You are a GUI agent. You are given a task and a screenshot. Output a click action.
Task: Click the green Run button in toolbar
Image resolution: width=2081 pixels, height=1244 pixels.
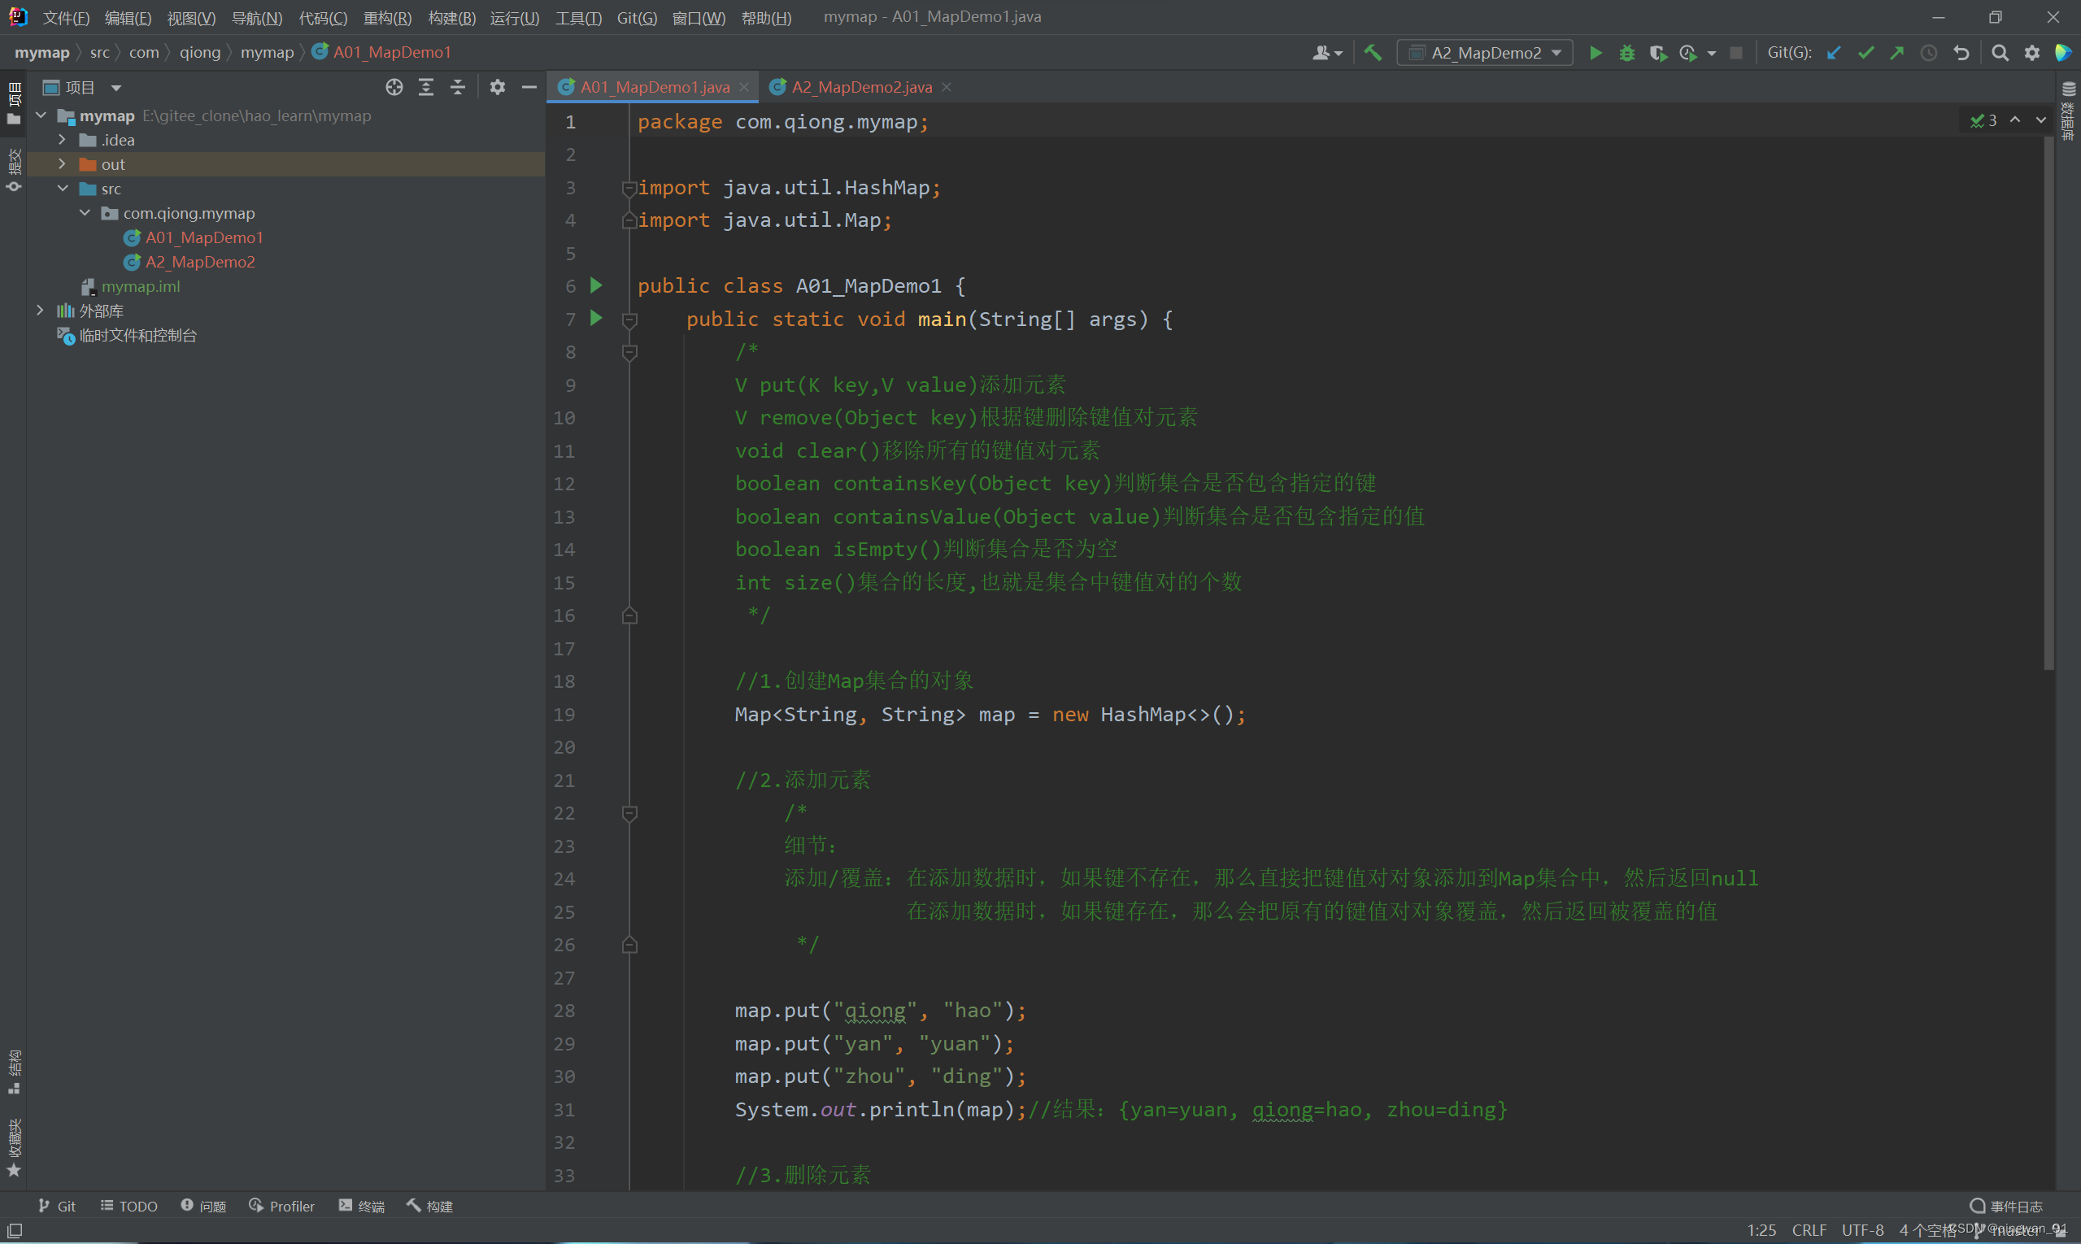1596,53
